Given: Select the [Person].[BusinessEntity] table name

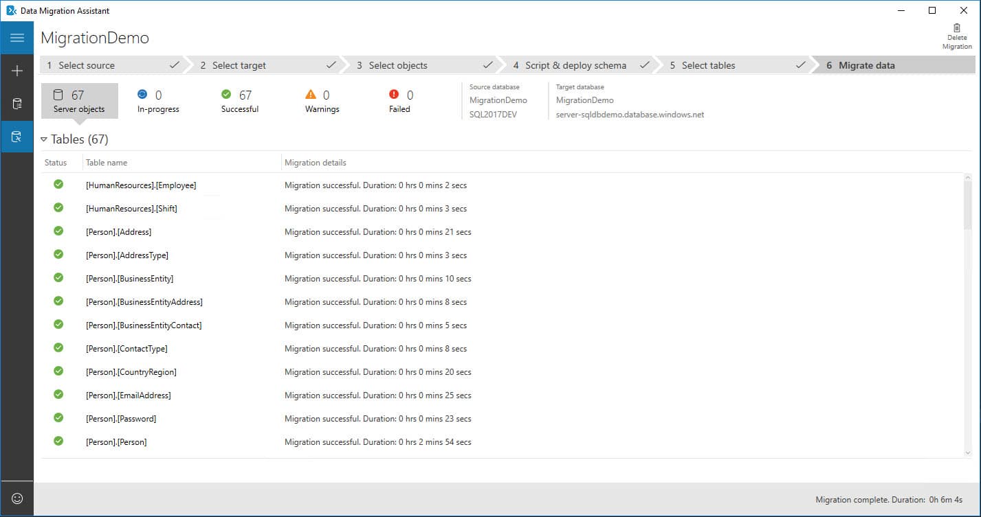Looking at the screenshot, I should pyautogui.click(x=129, y=279).
